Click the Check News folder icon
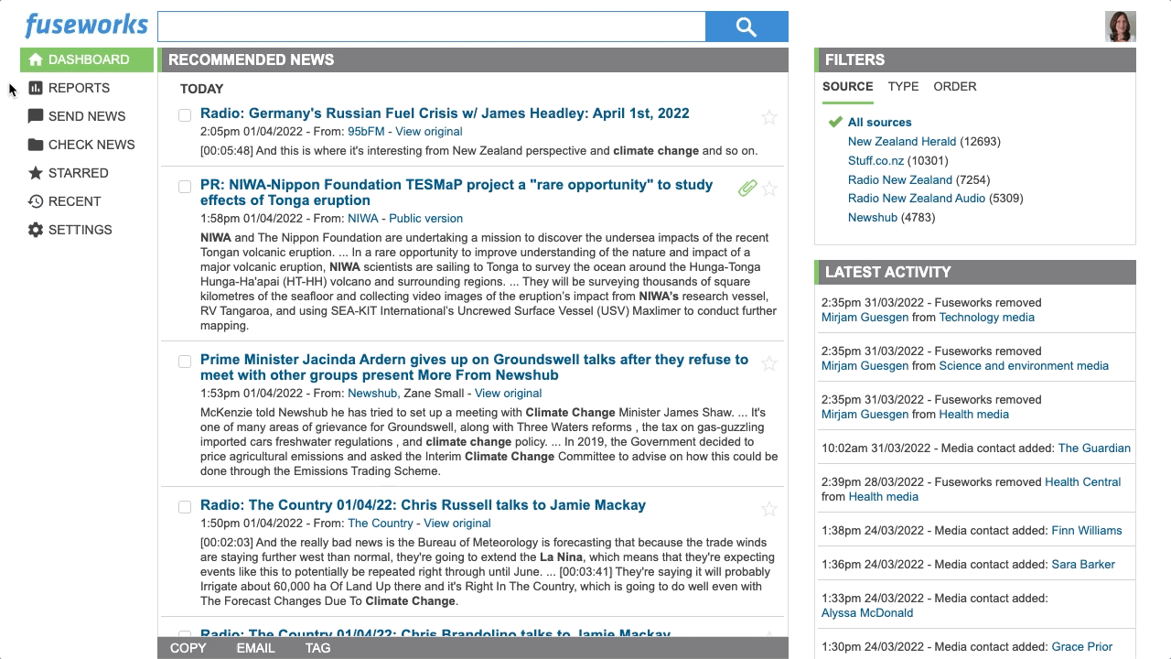This screenshot has width=1171, height=659. [36, 145]
